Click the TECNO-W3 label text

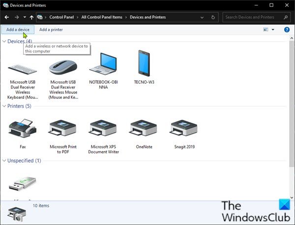[144, 82]
